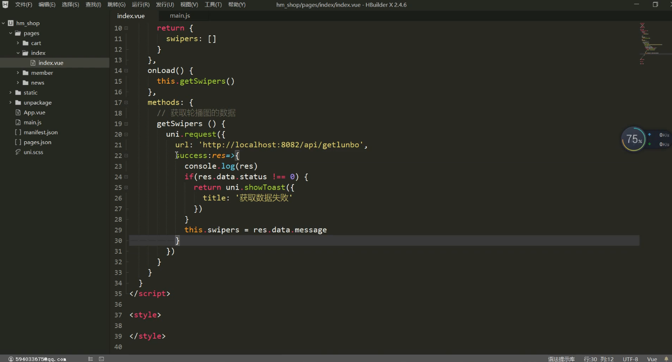Open the 工具(T) menu
The image size is (672, 362).
tap(213, 5)
